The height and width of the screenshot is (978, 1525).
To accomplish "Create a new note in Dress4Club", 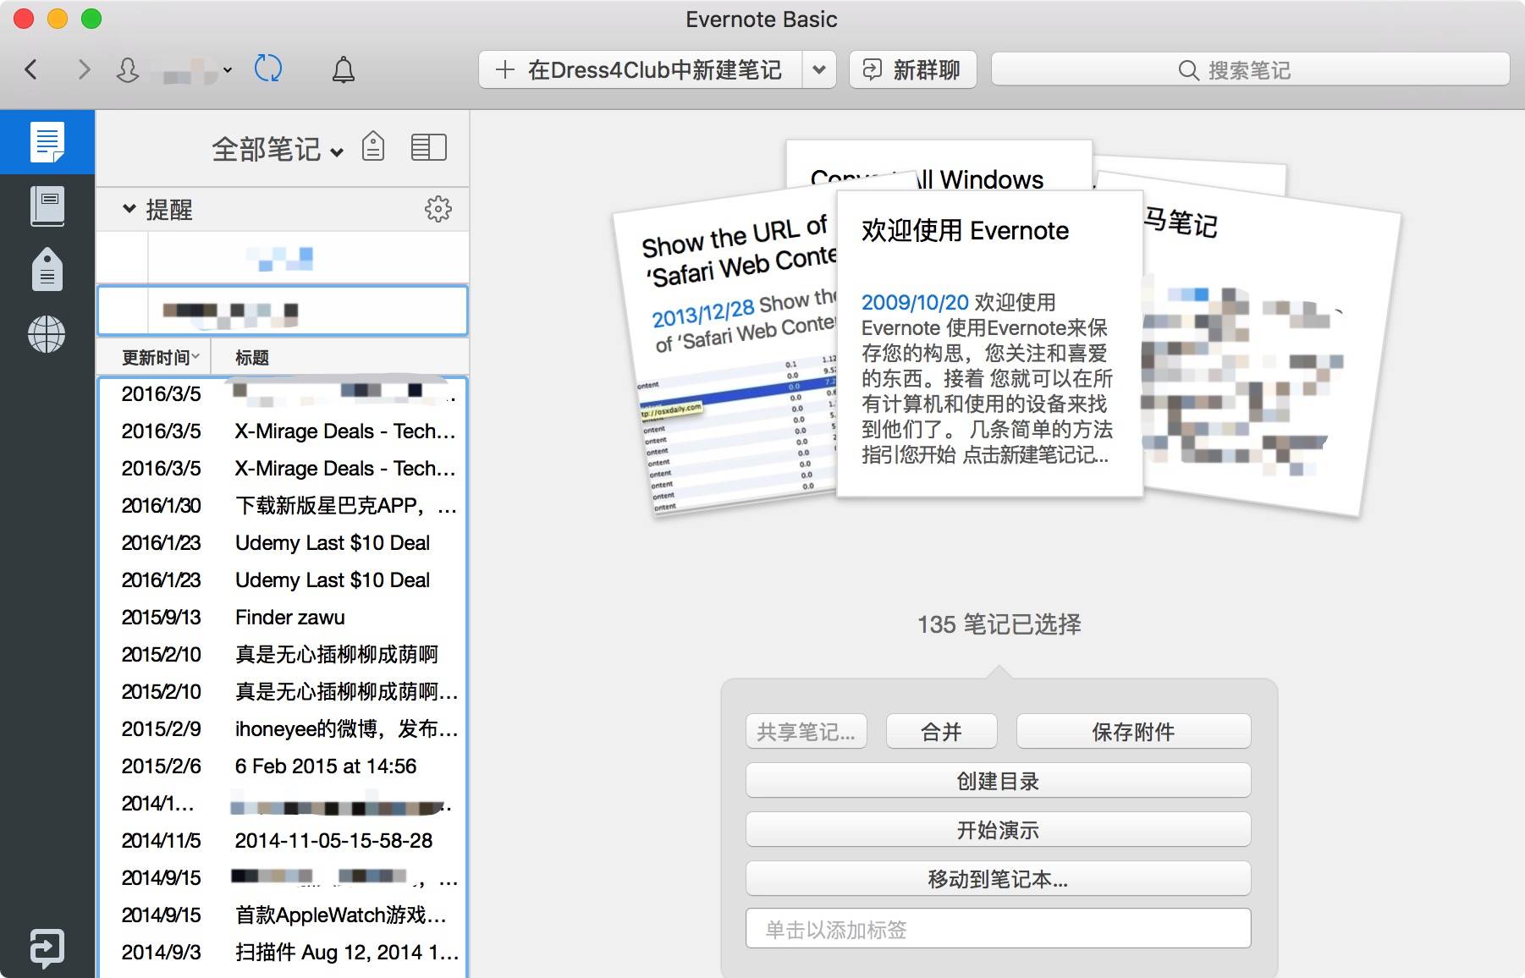I will [641, 69].
